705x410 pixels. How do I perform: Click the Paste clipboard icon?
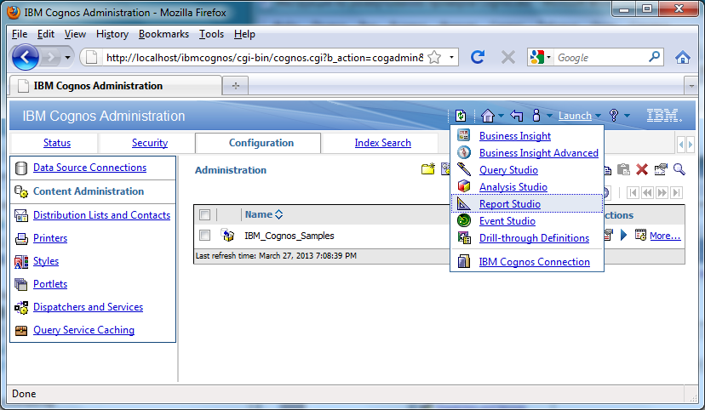click(x=623, y=169)
